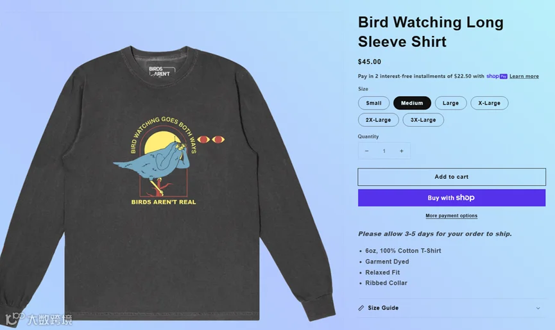555x330 pixels.
Task: Pick the 2X-Large size option
Action: point(379,120)
